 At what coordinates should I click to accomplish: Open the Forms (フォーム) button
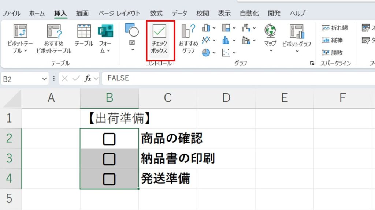tap(105, 39)
